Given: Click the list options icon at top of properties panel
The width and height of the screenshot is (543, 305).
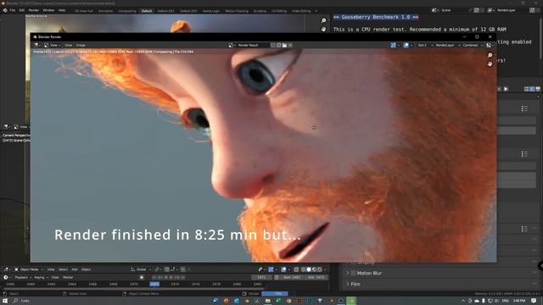Looking at the screenshot, I should (524, 108).
